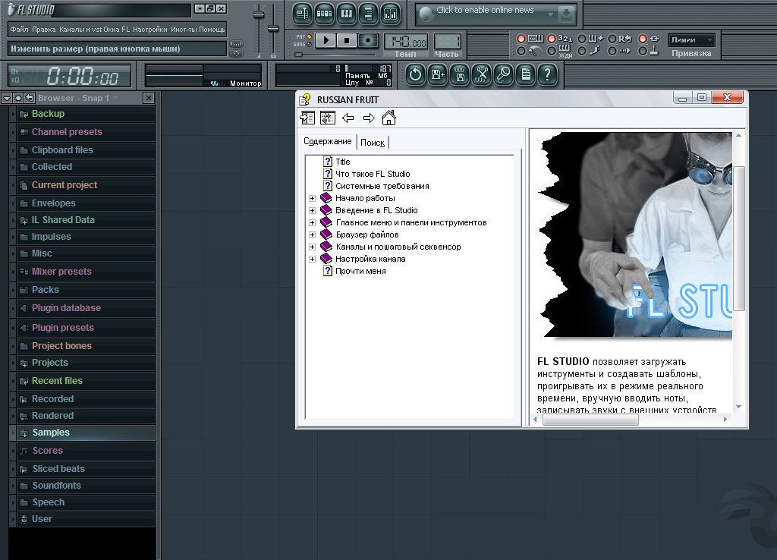Image resolution: width=777 pixels, height=560 pixels.
Task: Click the question mark help icon
Action: (547, 74)
